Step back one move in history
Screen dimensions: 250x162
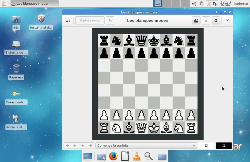coord(75,145)
